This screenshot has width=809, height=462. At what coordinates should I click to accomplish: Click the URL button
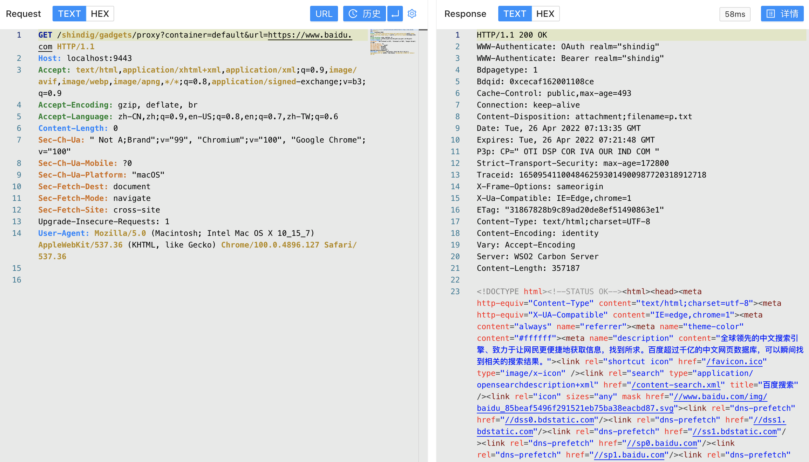point(324,14)
